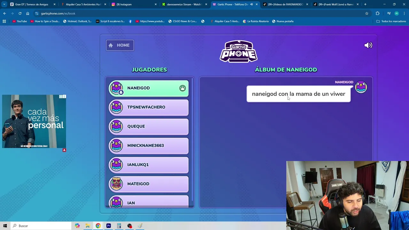Open the Chrome profile avatar
This screenshot has width=409, height=230.
point(397,13)
